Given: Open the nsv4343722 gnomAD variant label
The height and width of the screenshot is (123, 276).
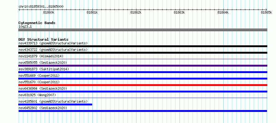Looking at the screenshot, I should [53, 50].
